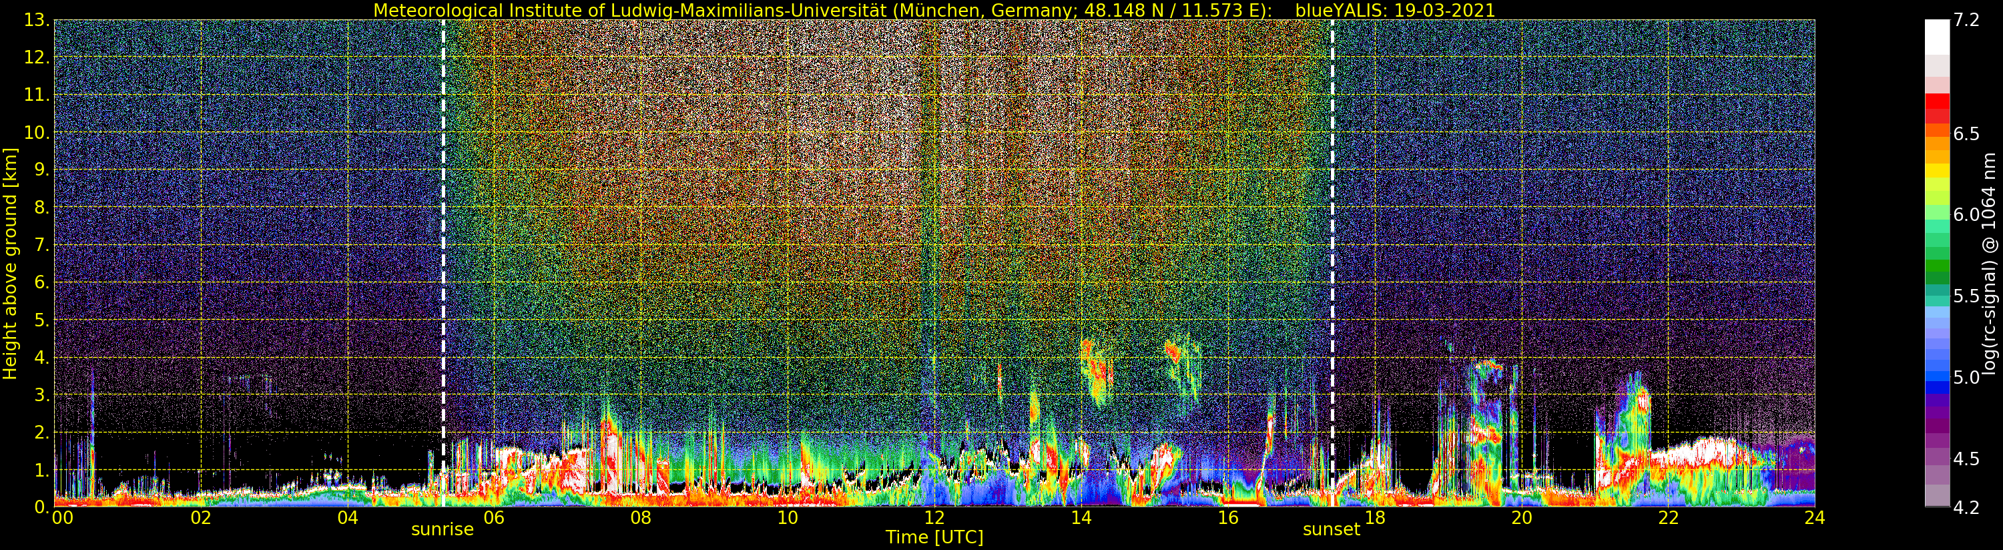Image resolution: width=2003 pixels, height=550 pixels.
Task: Click the 6.0 label on the colorbar
Action: click(x=1966, y=215)
